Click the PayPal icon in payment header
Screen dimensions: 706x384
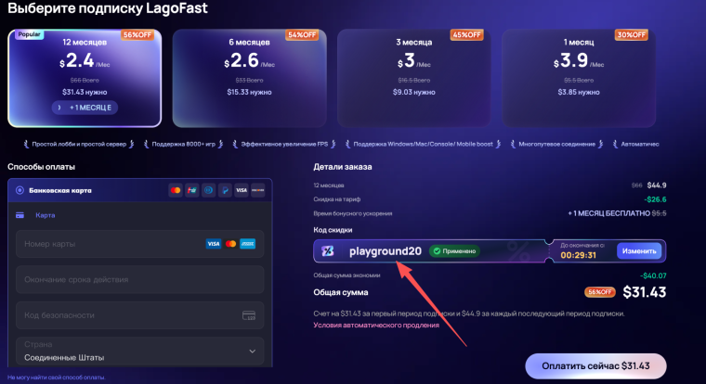click(225, 190)
